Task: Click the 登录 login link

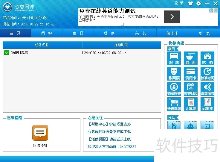Action: point(179,3)
